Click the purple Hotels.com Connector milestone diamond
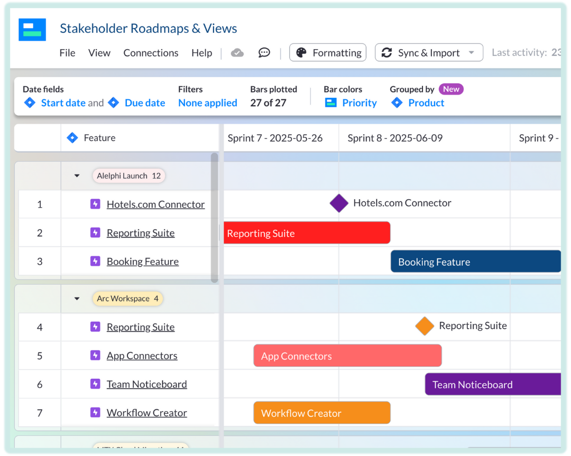The height and width of the screenshot is (456, 571). (x=339, y=203)
